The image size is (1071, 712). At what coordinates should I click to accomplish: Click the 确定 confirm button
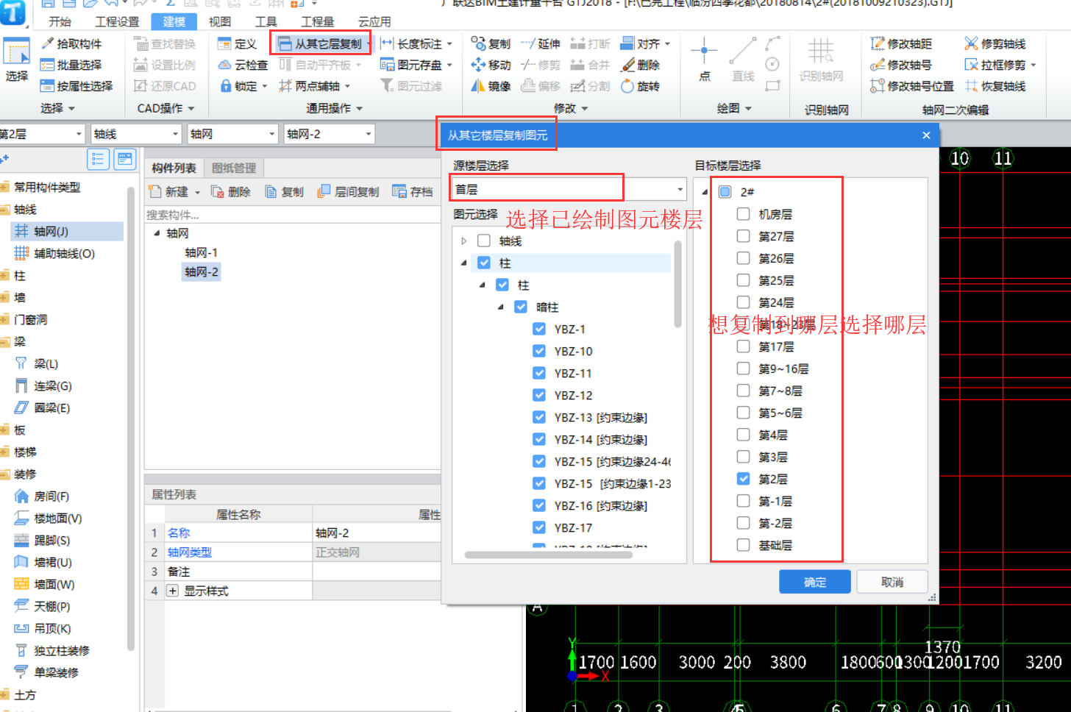click(814, 582)
